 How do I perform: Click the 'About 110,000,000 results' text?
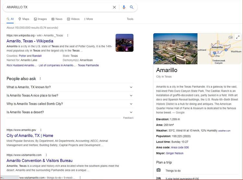click(32, 28)
